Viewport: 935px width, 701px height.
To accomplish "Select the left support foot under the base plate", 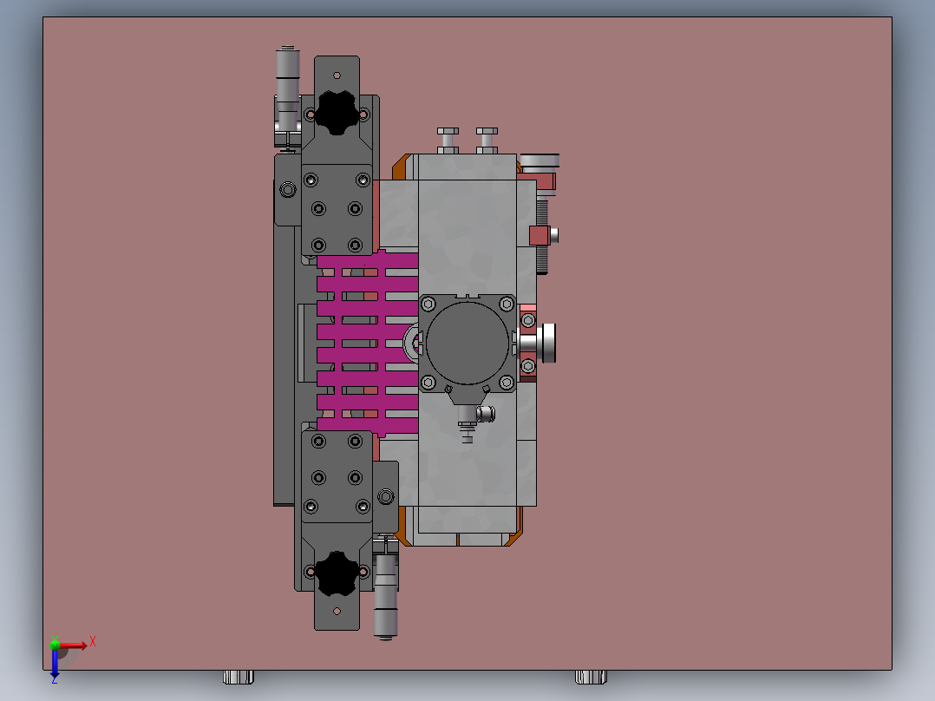I will [239, 677].
